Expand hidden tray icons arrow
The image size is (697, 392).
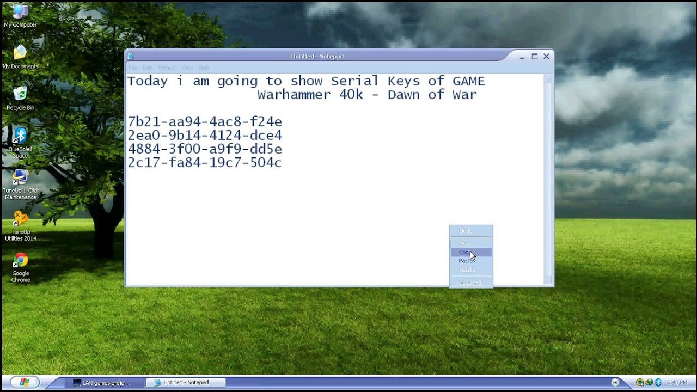pyautogui.click(x=615, y=383)
